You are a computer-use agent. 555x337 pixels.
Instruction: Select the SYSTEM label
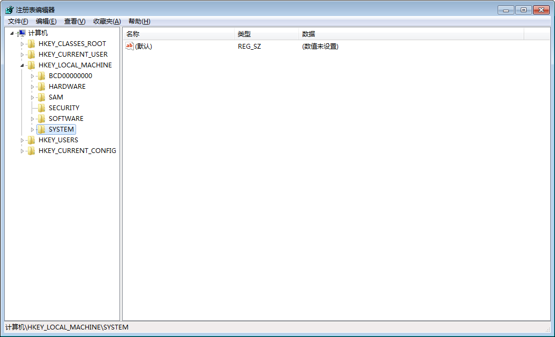click(x=61, y=129)
